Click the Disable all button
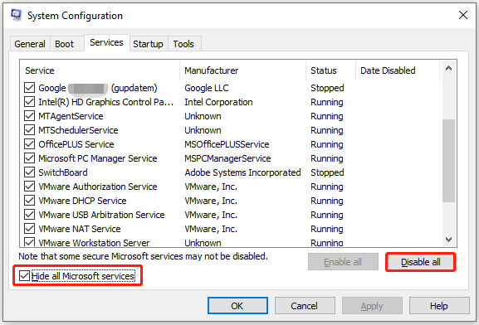This screenshot has width=479, height=325. [x=420, y=262]
